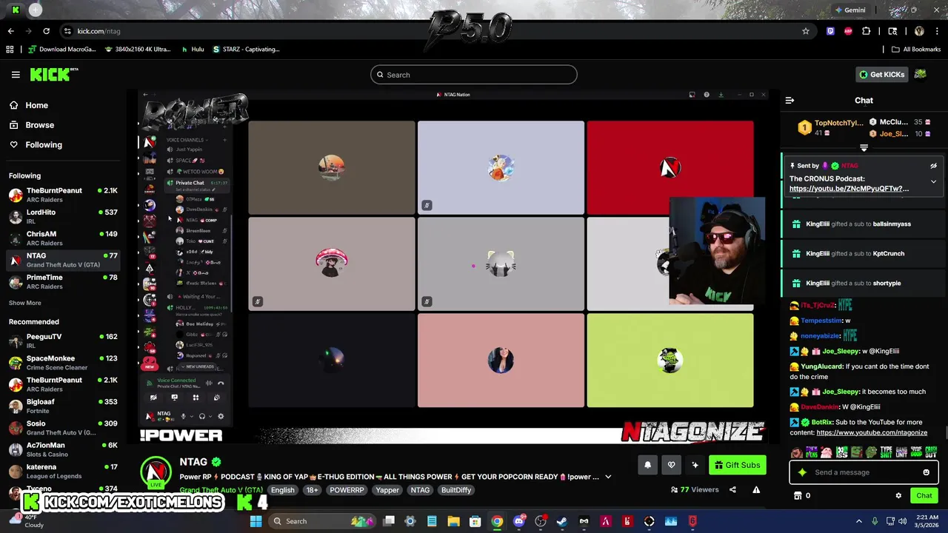Open user avatar menu next to Get KICKs
Screen dimensions: 948x533
[x=921, y=74]
